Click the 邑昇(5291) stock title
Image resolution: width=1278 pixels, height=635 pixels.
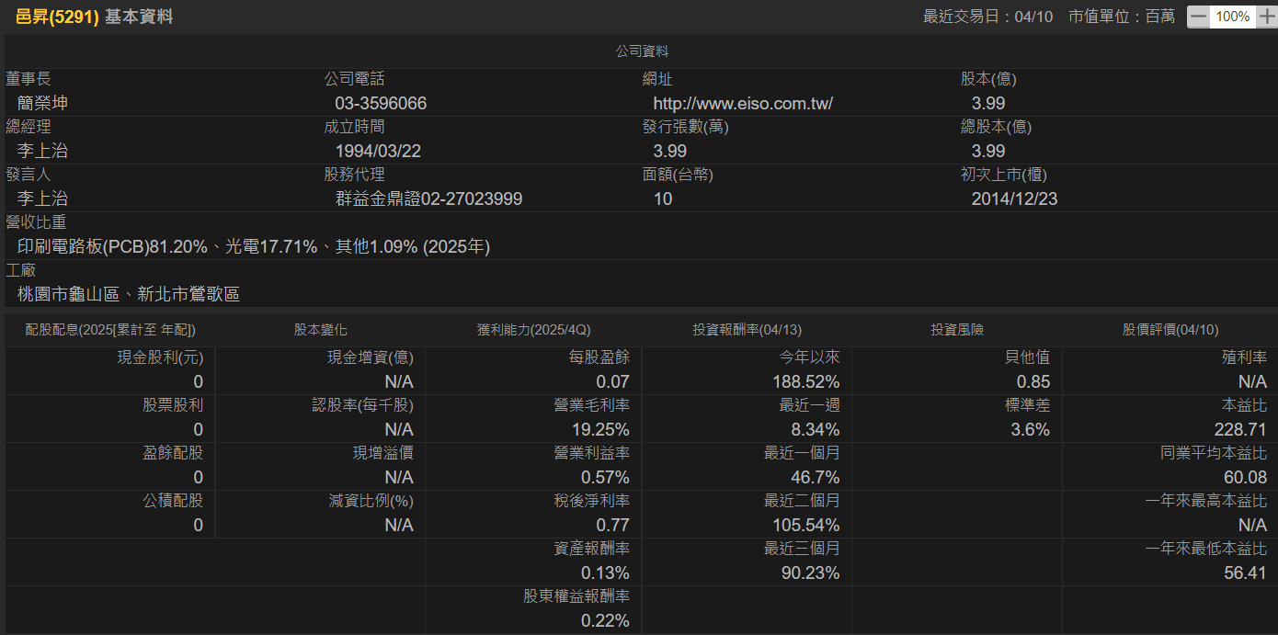coord(57,17)
